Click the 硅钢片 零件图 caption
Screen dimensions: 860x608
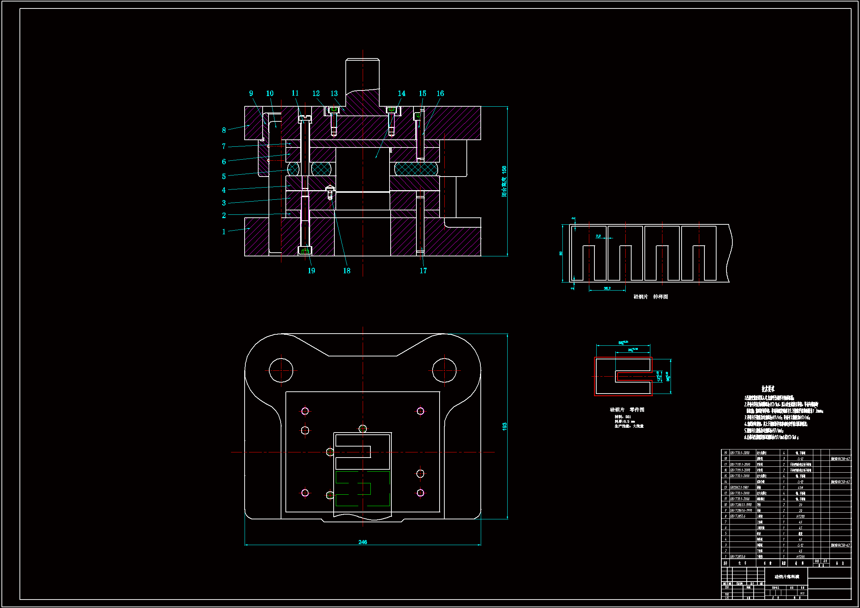627,410
